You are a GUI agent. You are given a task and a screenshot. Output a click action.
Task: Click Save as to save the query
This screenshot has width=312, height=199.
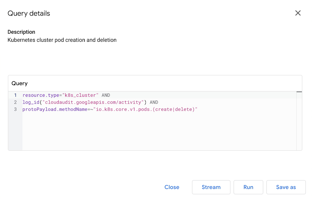pyautogui.click(x=286, y=187)
